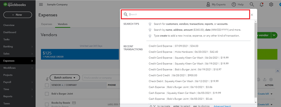The height and width of the screenshot is (107, 281).
Task: Click Create bill for Books by Bessie
Action: tap(263, 104)
